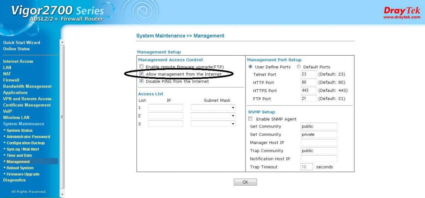Click the Manager Host IP field

coord(319,142)
